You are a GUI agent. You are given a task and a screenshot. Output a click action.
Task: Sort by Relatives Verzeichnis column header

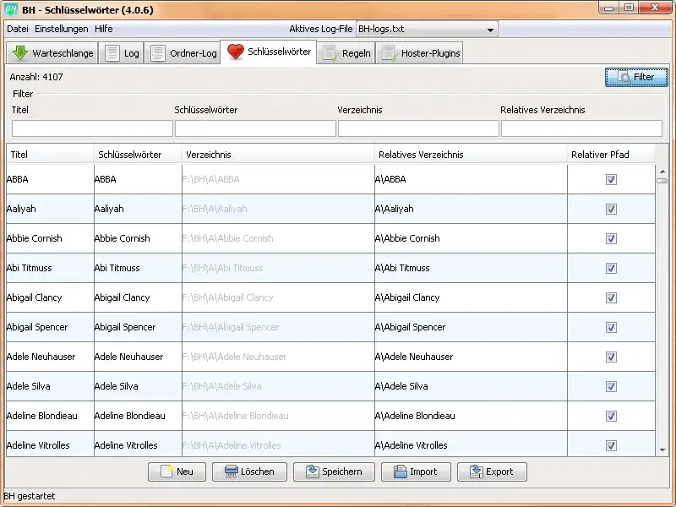click(x=471, y=155)
